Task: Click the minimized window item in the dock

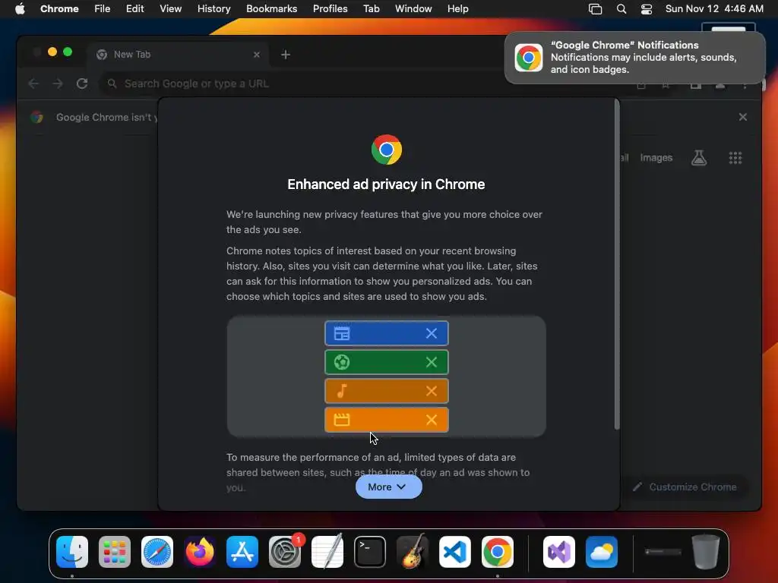Action: [663, 552]
